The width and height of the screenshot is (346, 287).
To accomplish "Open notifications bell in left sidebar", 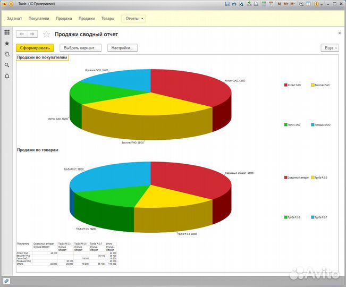I will pos(7,76).
